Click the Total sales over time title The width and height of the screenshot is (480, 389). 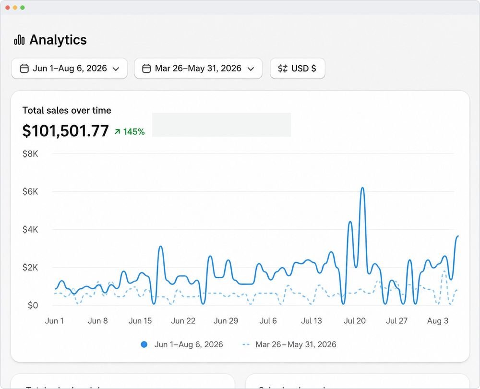click(x=67, y=110)
